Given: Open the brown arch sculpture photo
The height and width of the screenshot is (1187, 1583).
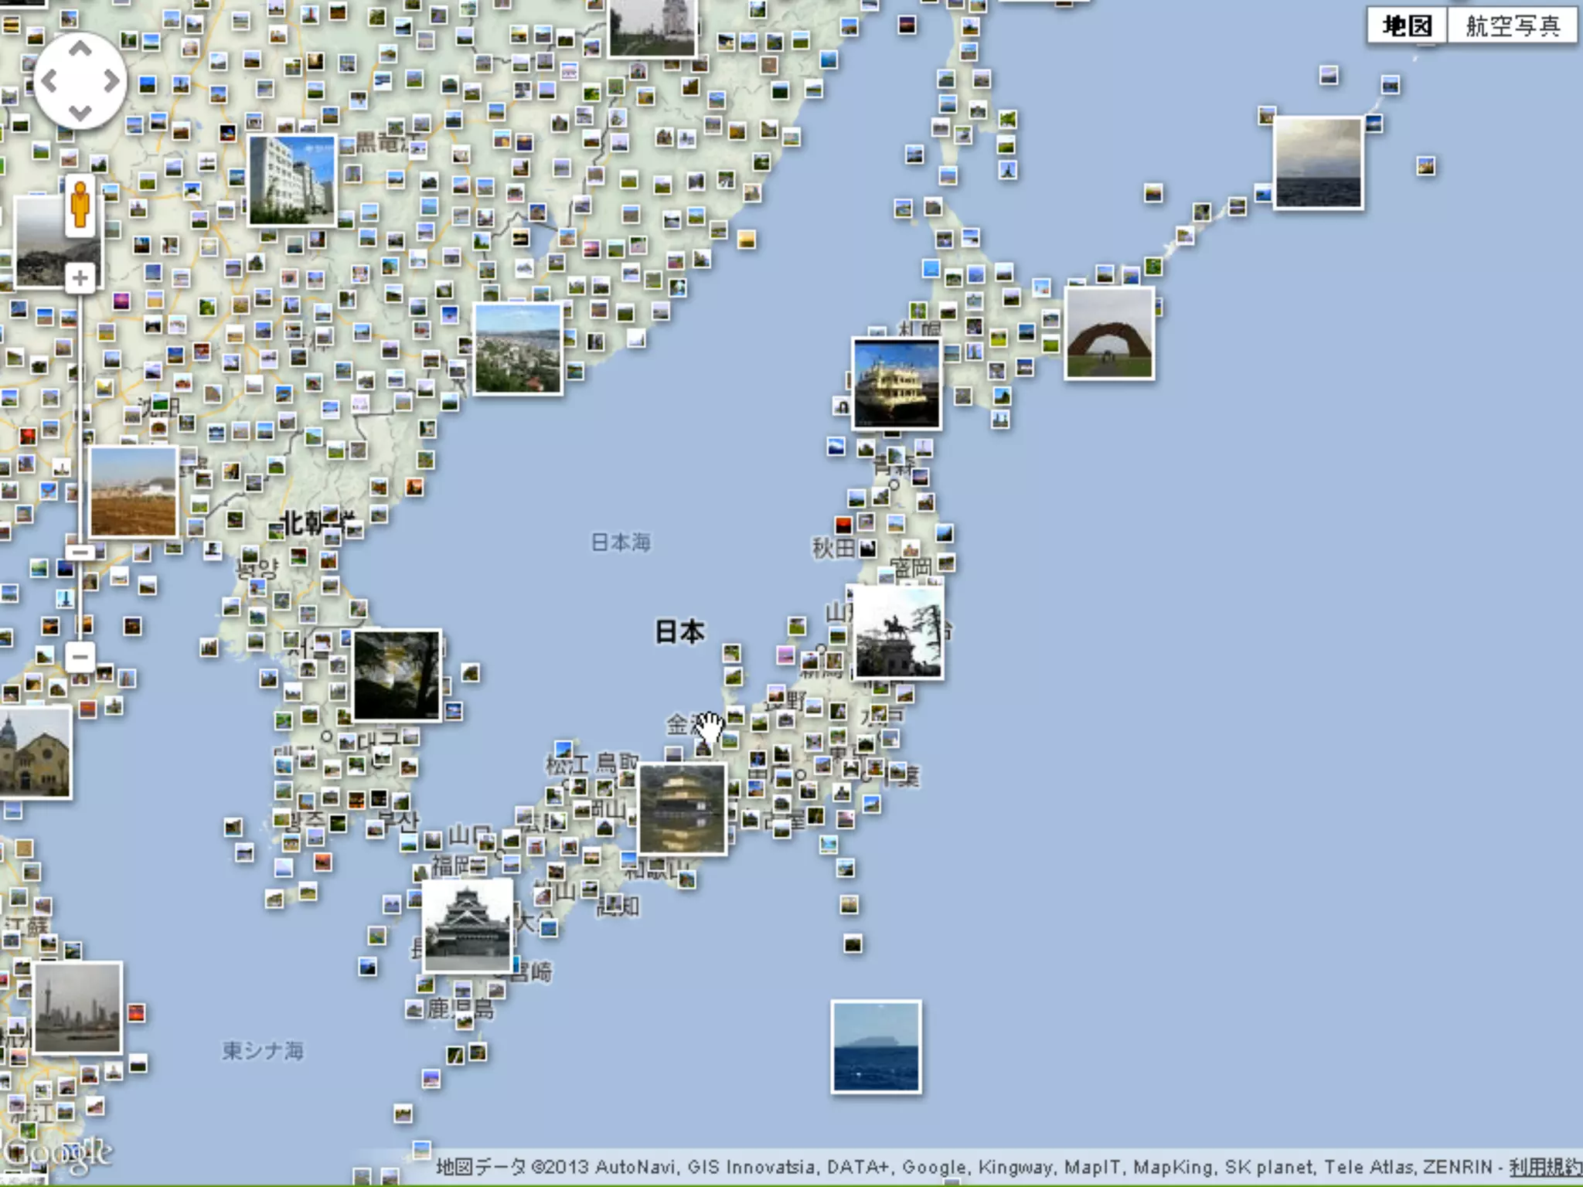Looking at the screenshot, I should pyautogui.click(x=1109, y=333).
